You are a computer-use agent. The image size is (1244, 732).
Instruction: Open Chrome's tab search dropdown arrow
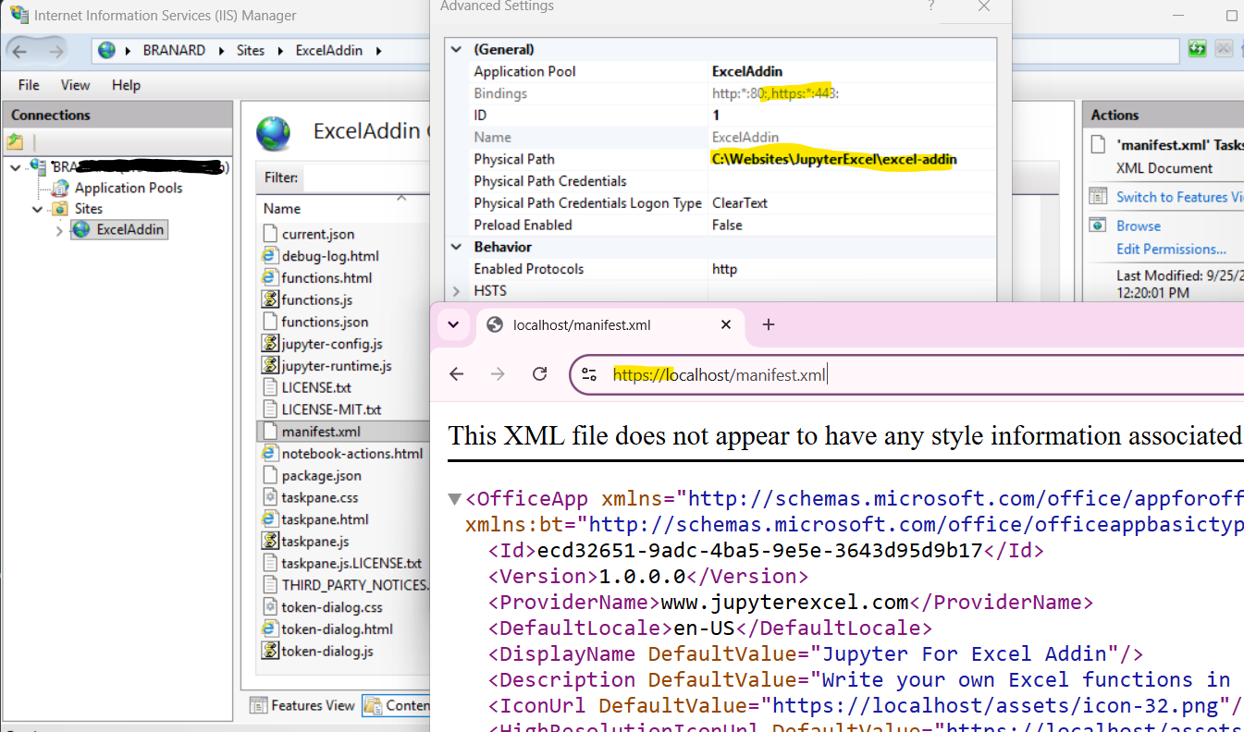[x=453, y=324]
